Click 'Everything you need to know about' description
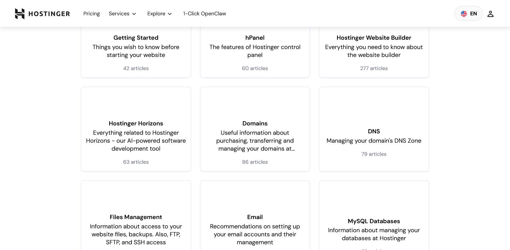This screenshot has width=510, height=250. click(374, 51)
